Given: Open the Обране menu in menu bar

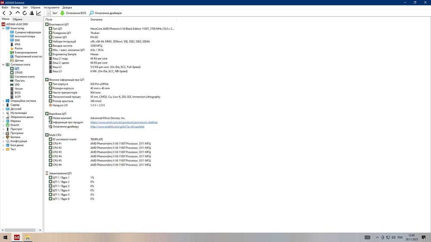Looking at the screenshot, I should pyautogui.click(x=35, y=7).
